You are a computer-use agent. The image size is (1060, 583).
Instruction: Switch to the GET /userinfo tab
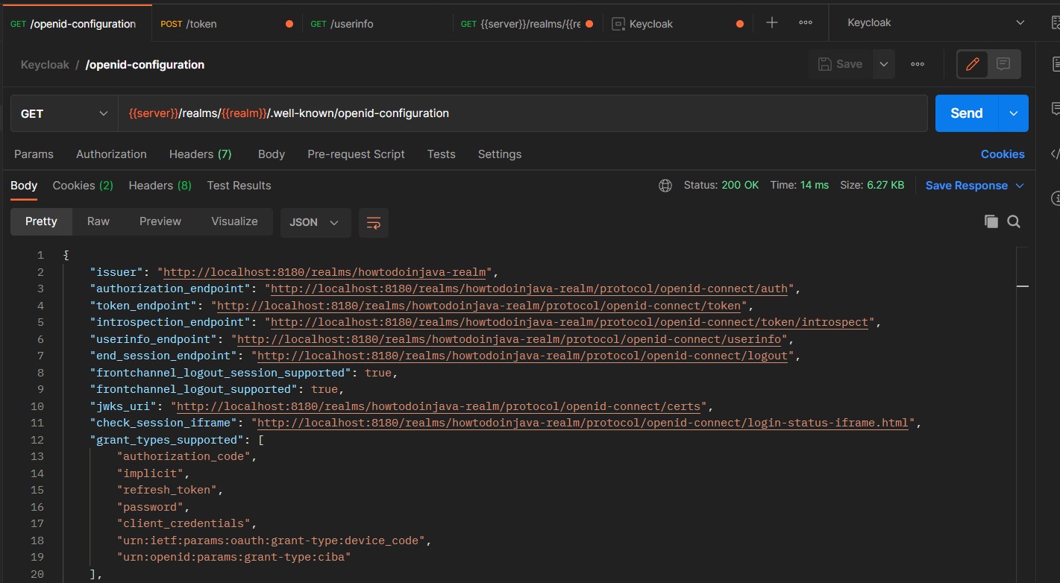pyautogui.click(x=378, y=24)
